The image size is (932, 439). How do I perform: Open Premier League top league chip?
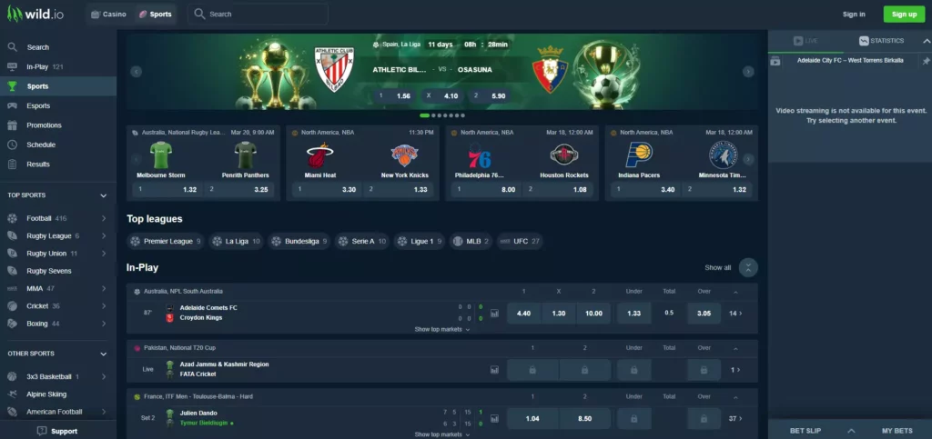pos(166,242)
